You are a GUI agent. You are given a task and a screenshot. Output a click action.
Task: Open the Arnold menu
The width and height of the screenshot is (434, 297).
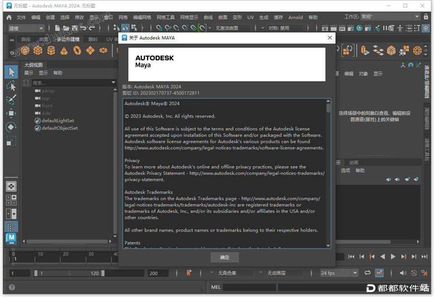pyautogui.click(x=295, y=17)
